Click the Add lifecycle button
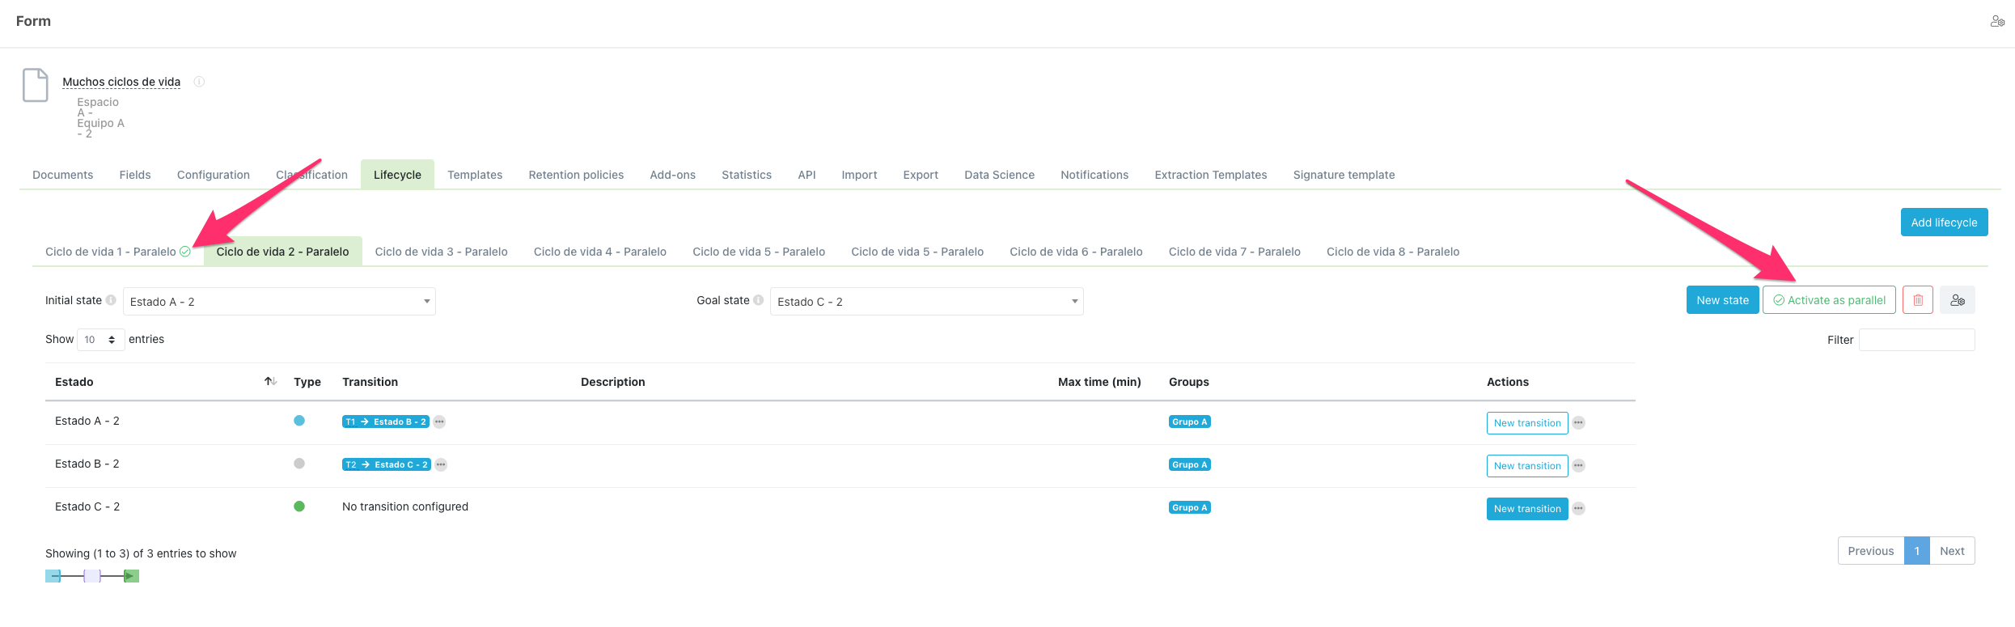Image resolution: width=2015 pixels, height=627 pixels. coord(1943,222)
